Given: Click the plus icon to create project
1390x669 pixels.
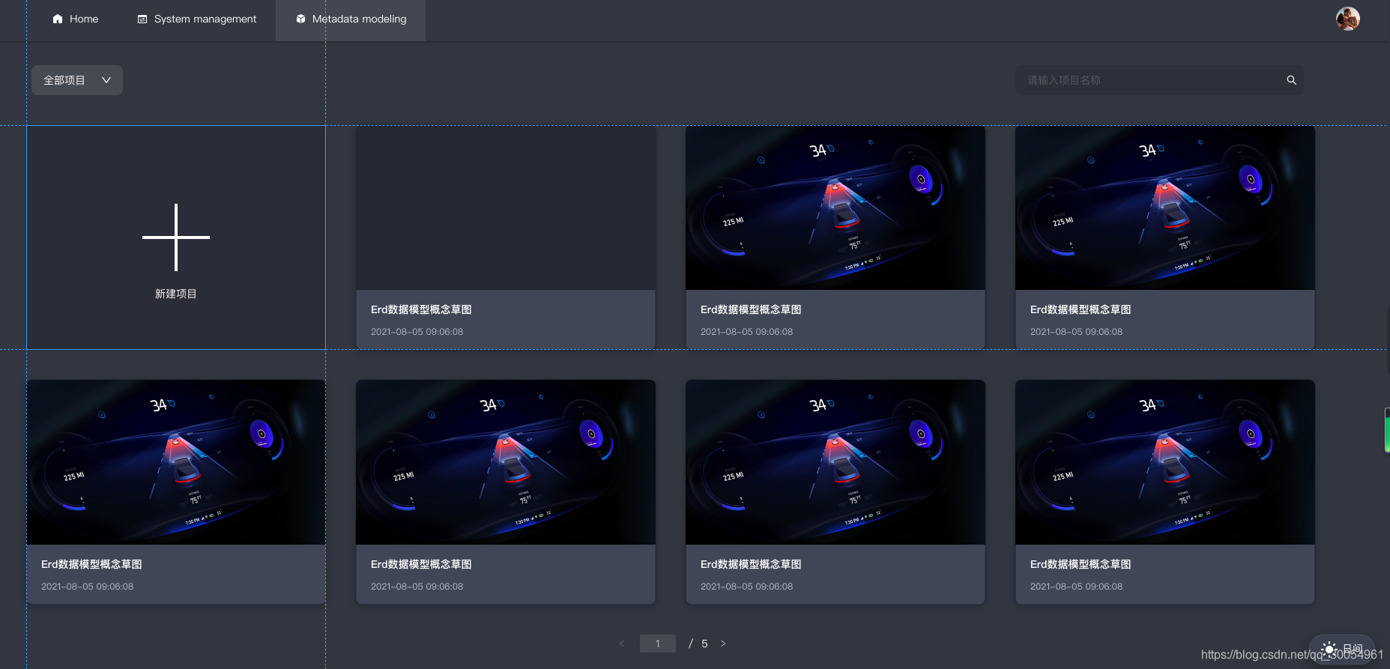Looking at the screenshot, I should pos(176,237).
